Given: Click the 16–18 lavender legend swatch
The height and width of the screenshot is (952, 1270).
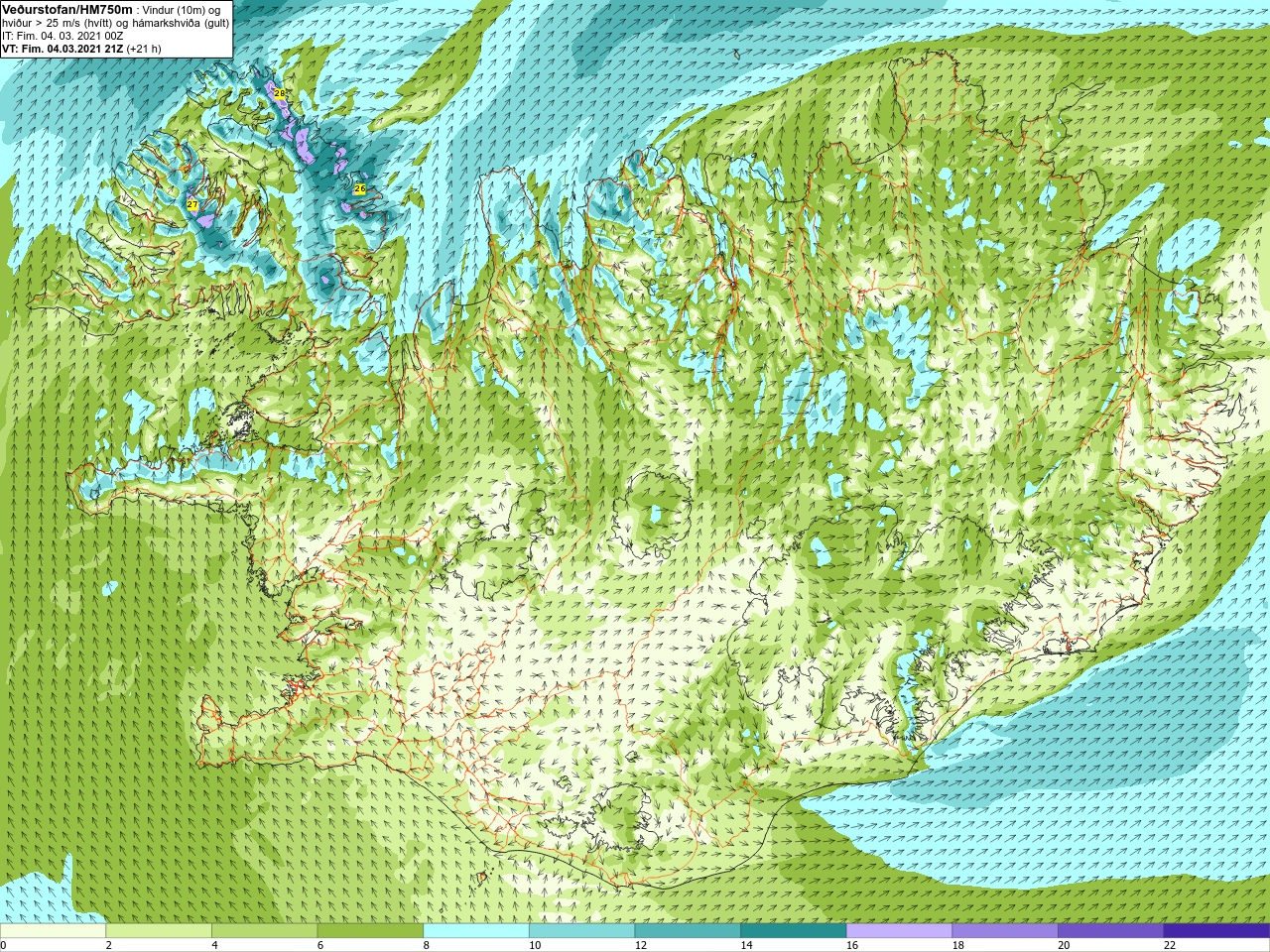Looking at the screenshot, I should coord(899,931).
